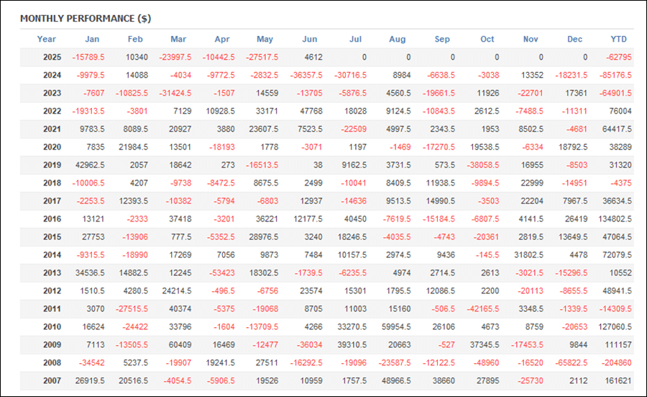The height and width of the screenshot is (397, 647).
Task: Select the 2025 year row label
Action: [52, 58]
